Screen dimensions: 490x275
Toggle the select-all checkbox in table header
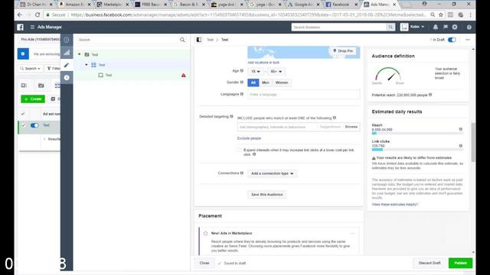(x=22, y=114)
